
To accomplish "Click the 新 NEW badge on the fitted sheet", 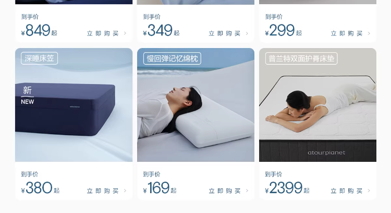I will tap(28, 95).
